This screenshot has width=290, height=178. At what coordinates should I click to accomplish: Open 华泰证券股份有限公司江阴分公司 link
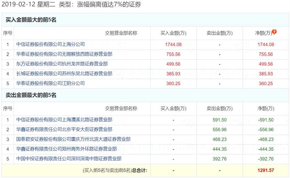50,83
